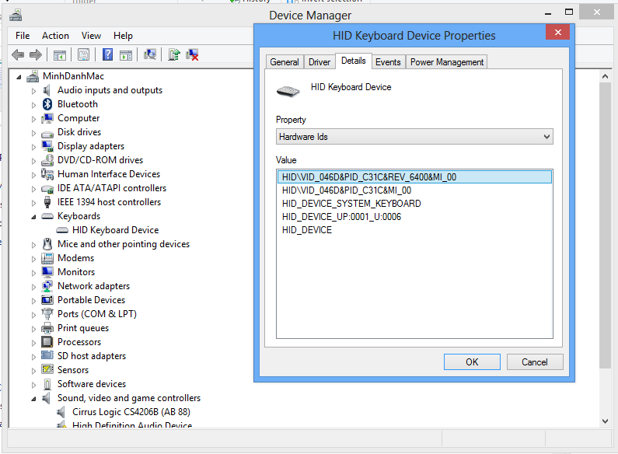This screenshot has width=618, height=454.
Task: Select value HID\VID_046D&PID_C31C&REV_6400&MI_00
Action: coord(414,177)
